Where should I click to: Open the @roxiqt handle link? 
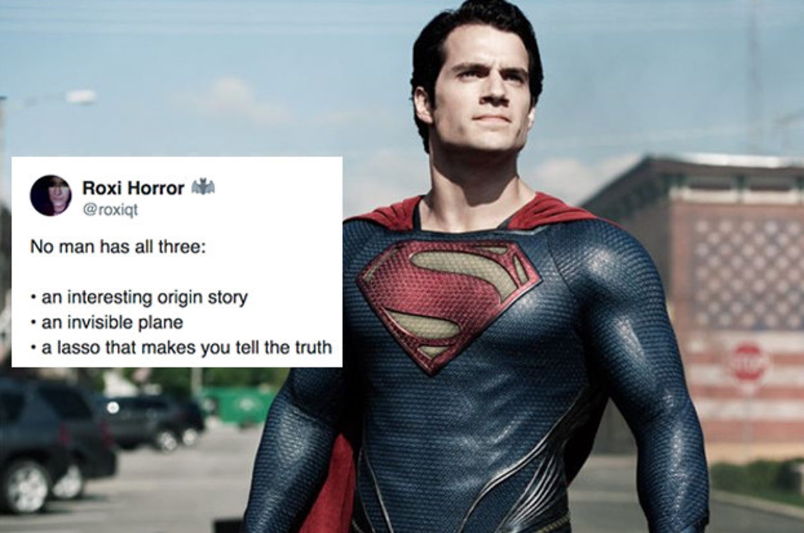(110, 209)
